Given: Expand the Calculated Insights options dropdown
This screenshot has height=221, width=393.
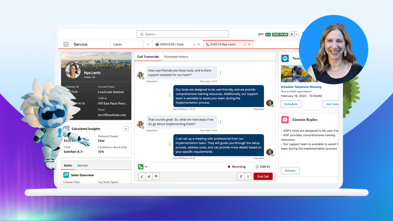Looking at the screenshot, I should 126,129.
